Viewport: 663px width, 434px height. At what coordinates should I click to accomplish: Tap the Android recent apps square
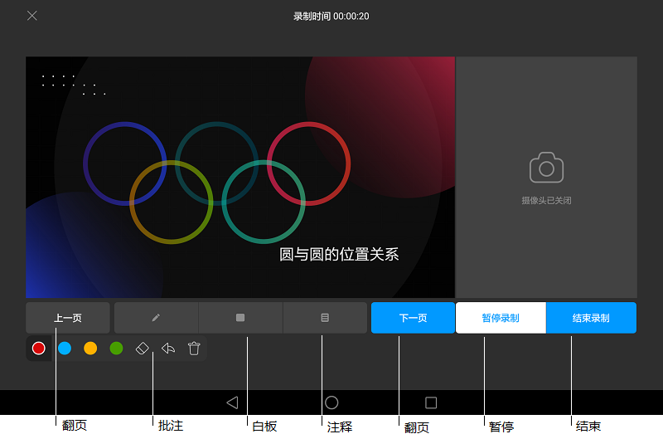point(431,402)
